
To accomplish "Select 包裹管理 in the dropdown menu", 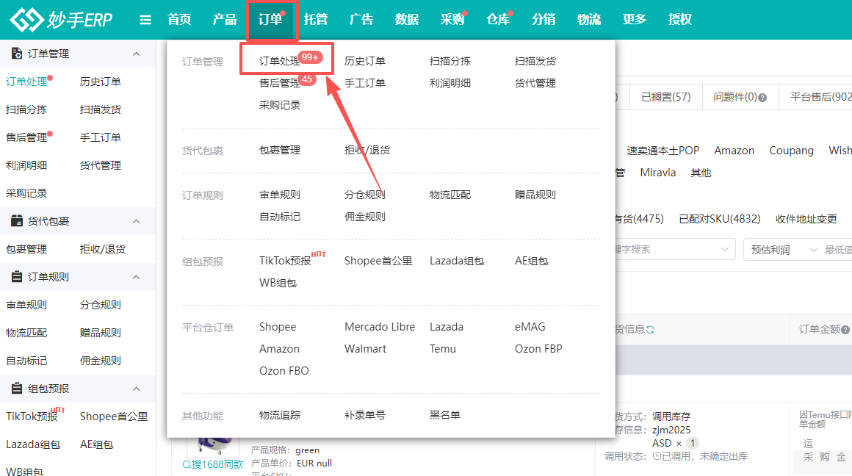I will [x=280, y=150].
